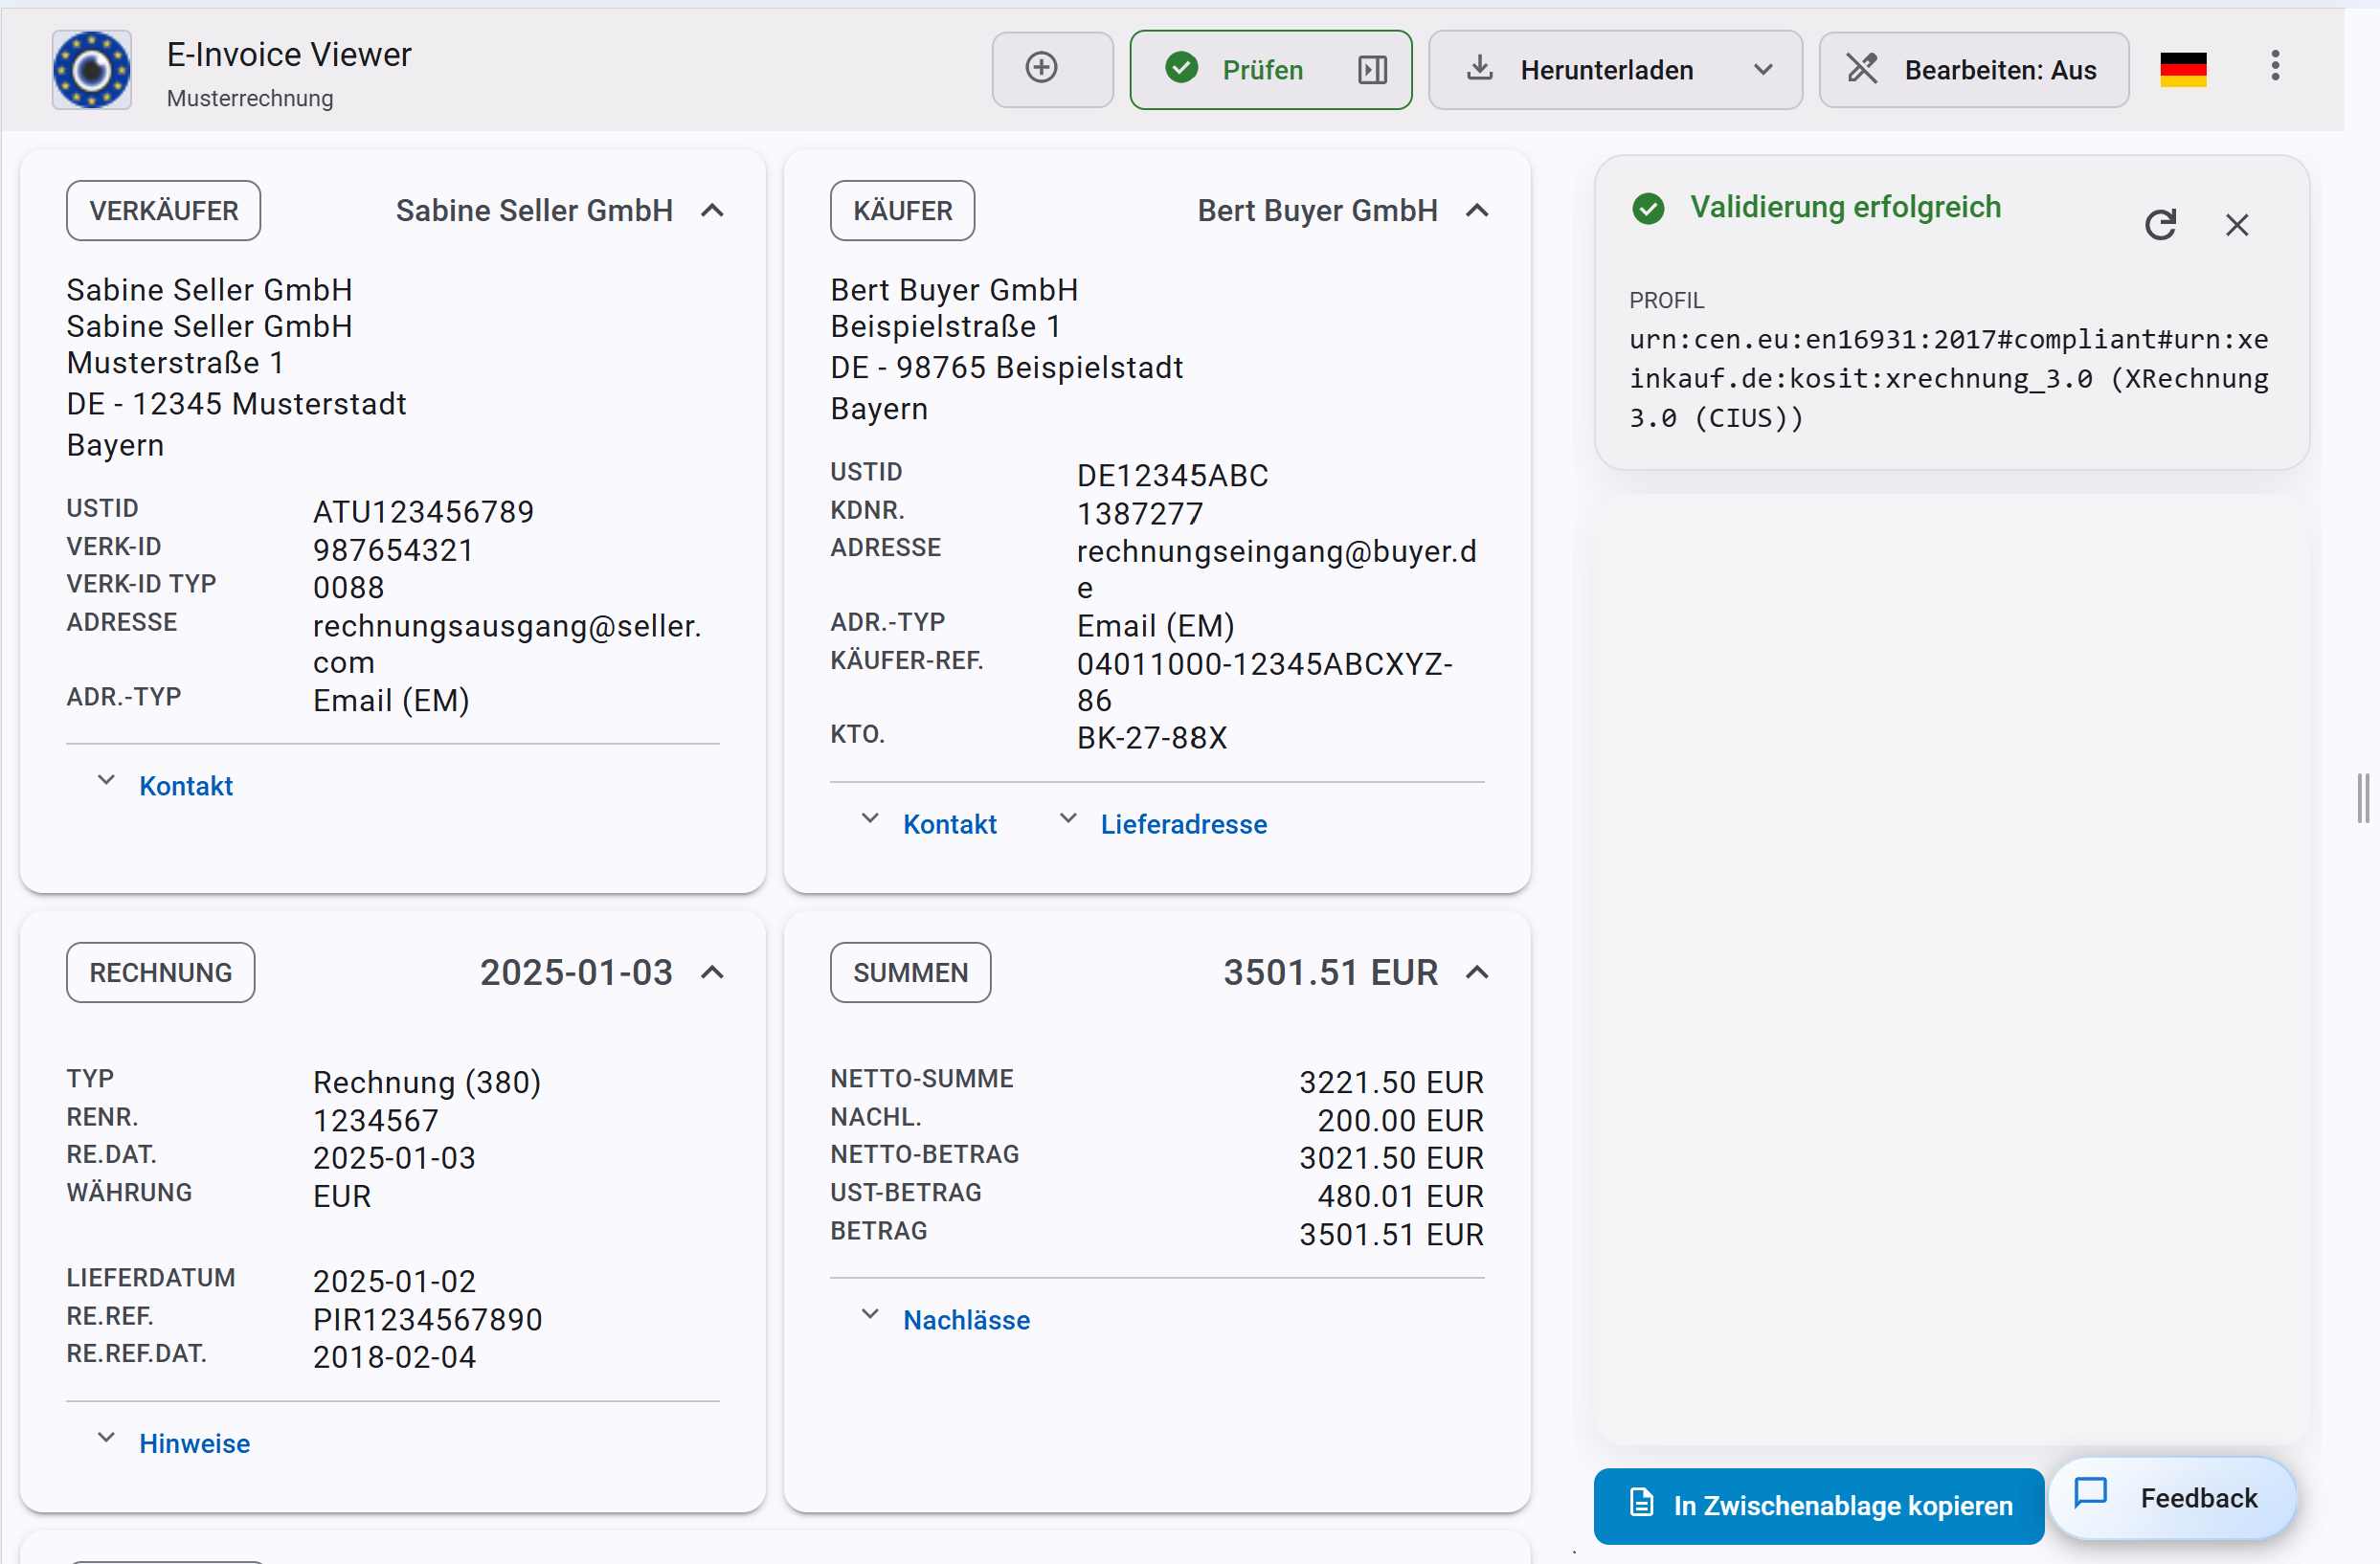Click the RECHNUNG label badge
This screenshot has height=1564, width=2380.
pos(161,973)
